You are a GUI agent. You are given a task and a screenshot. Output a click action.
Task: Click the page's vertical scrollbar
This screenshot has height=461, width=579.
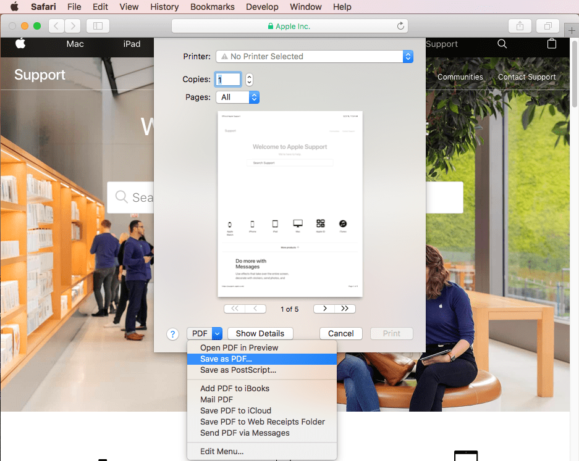(x=574, y=74)
